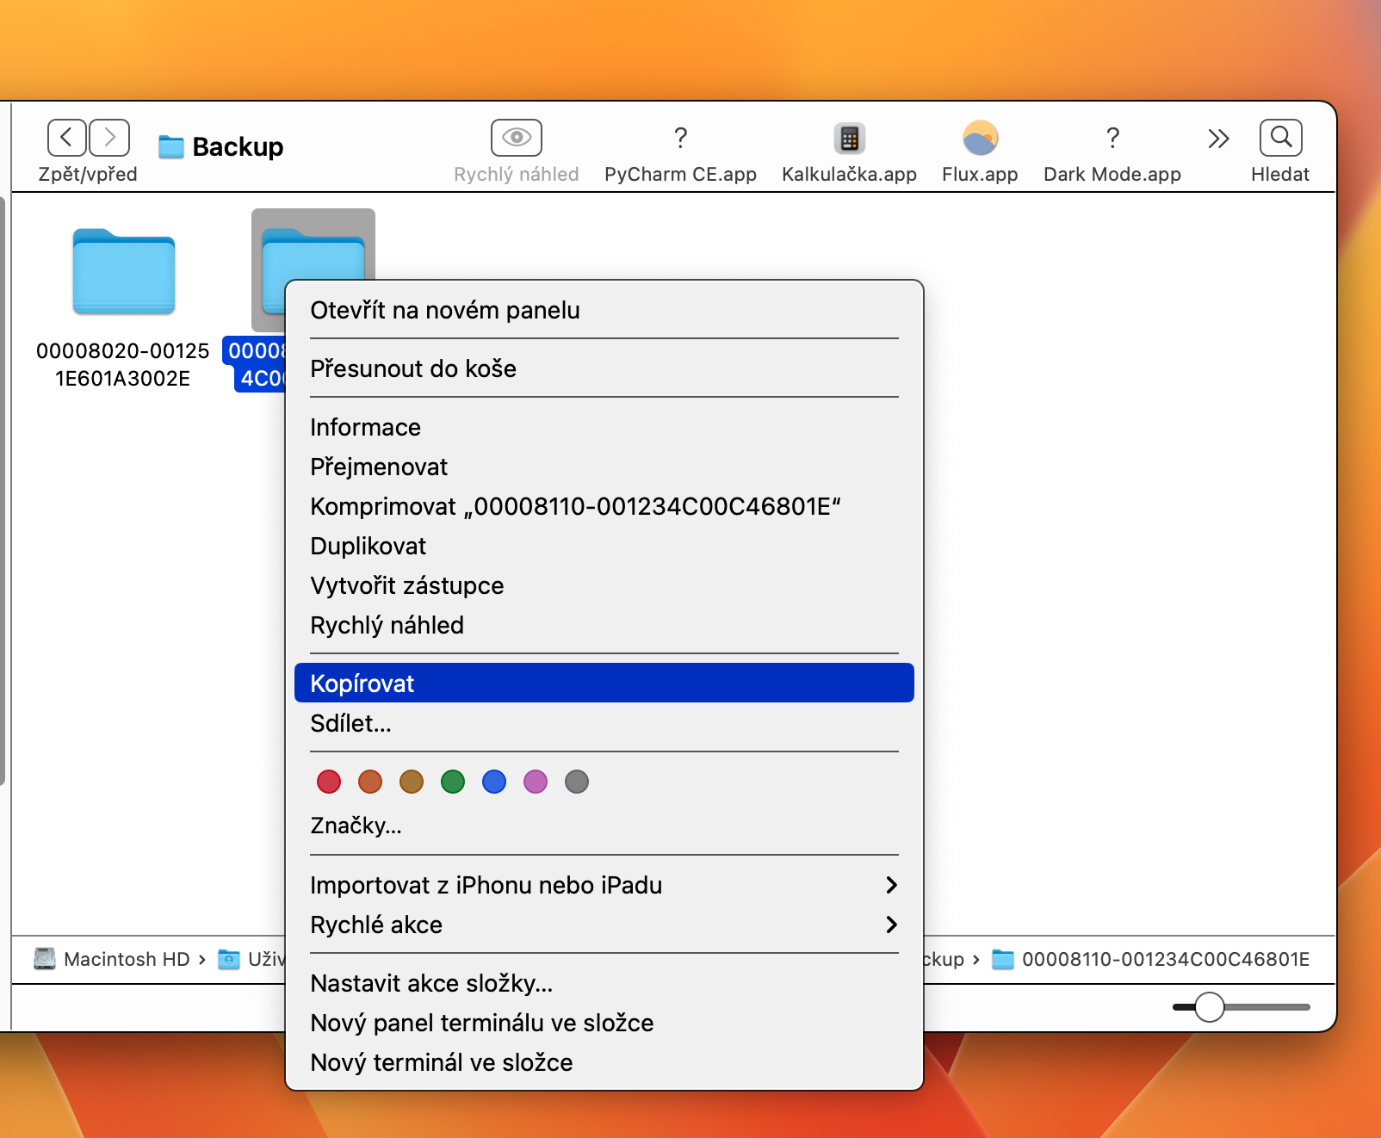
Task: Open Kalkulačka.app calculator icon
Action: click(x=850, y=138)
